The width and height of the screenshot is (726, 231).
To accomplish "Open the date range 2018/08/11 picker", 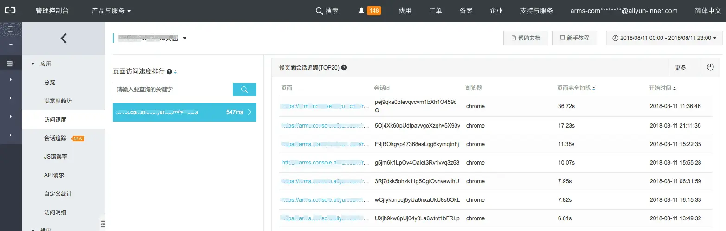I will click(x=664, y=38).
